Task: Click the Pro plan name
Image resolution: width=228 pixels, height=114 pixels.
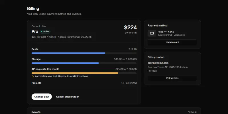Action: click(35, 32)
